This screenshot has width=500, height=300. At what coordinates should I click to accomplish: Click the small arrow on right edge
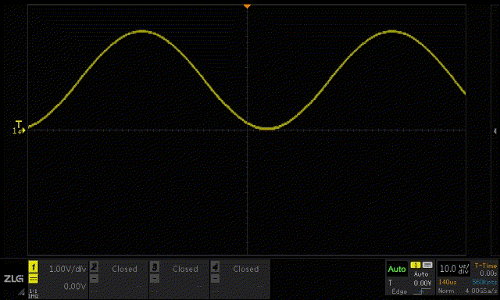pos(495,130)
